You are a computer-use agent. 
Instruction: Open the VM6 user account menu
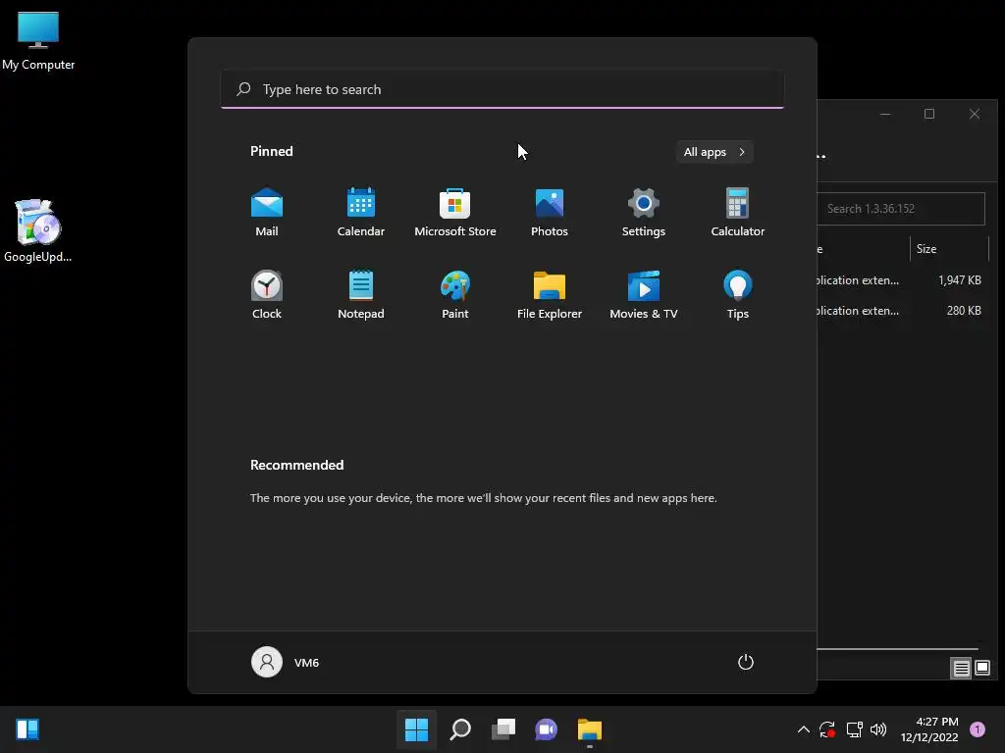click(x=286, y=662)
